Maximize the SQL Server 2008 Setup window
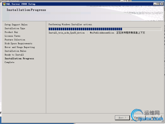This screenshot has height=124, width=165. point(158,4)
